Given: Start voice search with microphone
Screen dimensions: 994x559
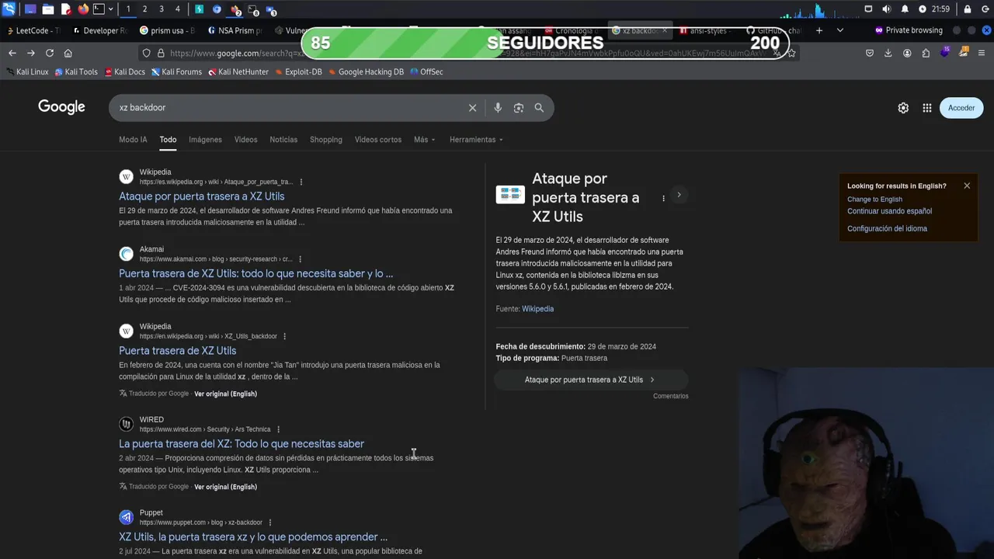Looking at the screenshot, I should tap(498, 108).
